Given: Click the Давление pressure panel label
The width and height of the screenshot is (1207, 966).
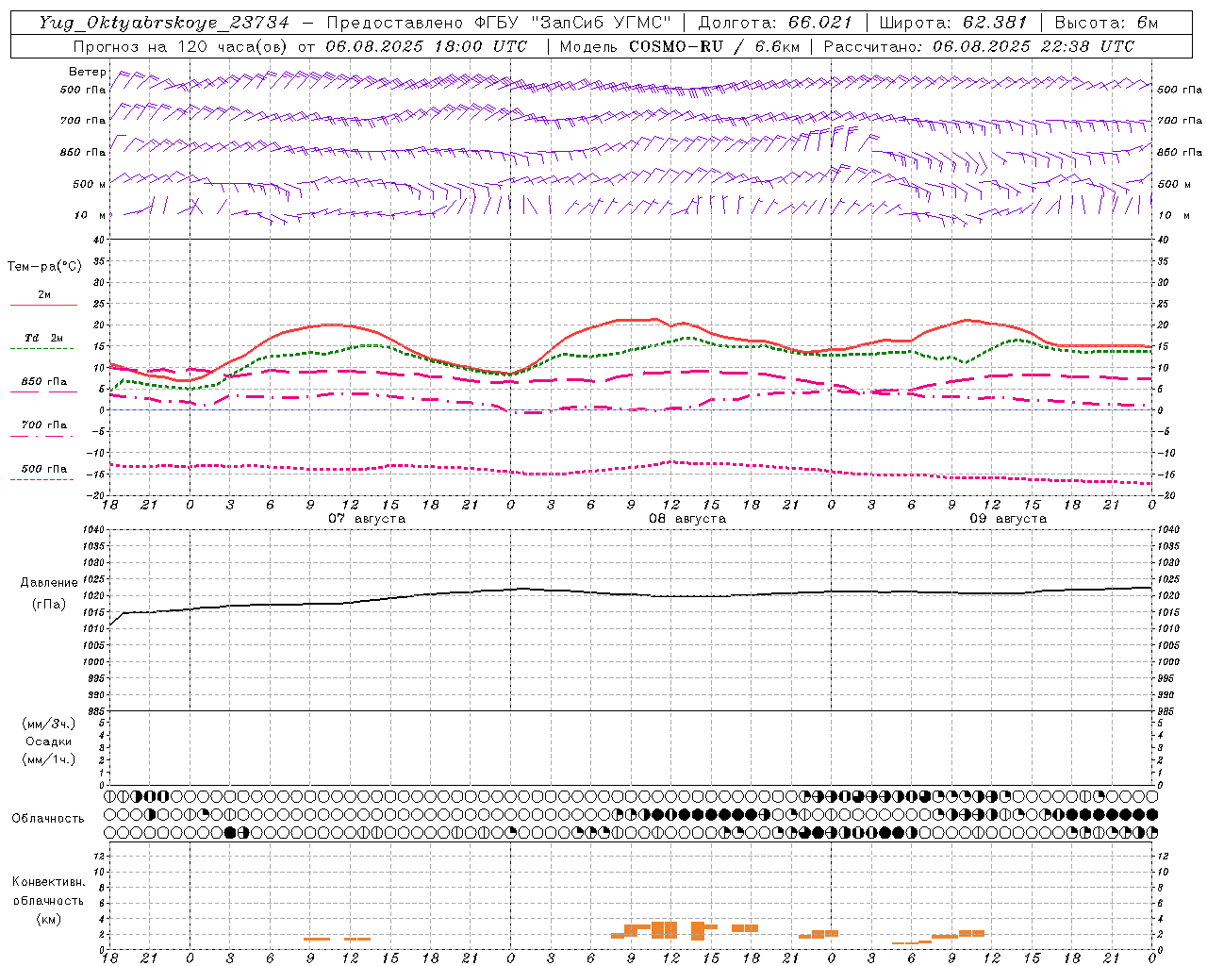Looking at the screenshot, I should click(49, 583).
